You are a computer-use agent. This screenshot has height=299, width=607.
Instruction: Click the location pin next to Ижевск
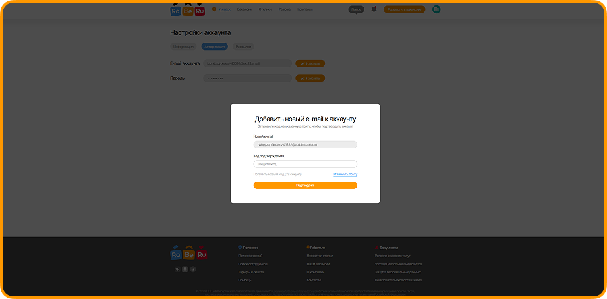[x=214, y=9]
